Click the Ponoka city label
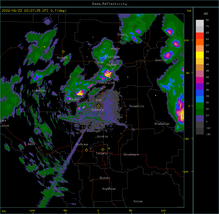This screenshot has width=219, height=214. click(122, 35)
